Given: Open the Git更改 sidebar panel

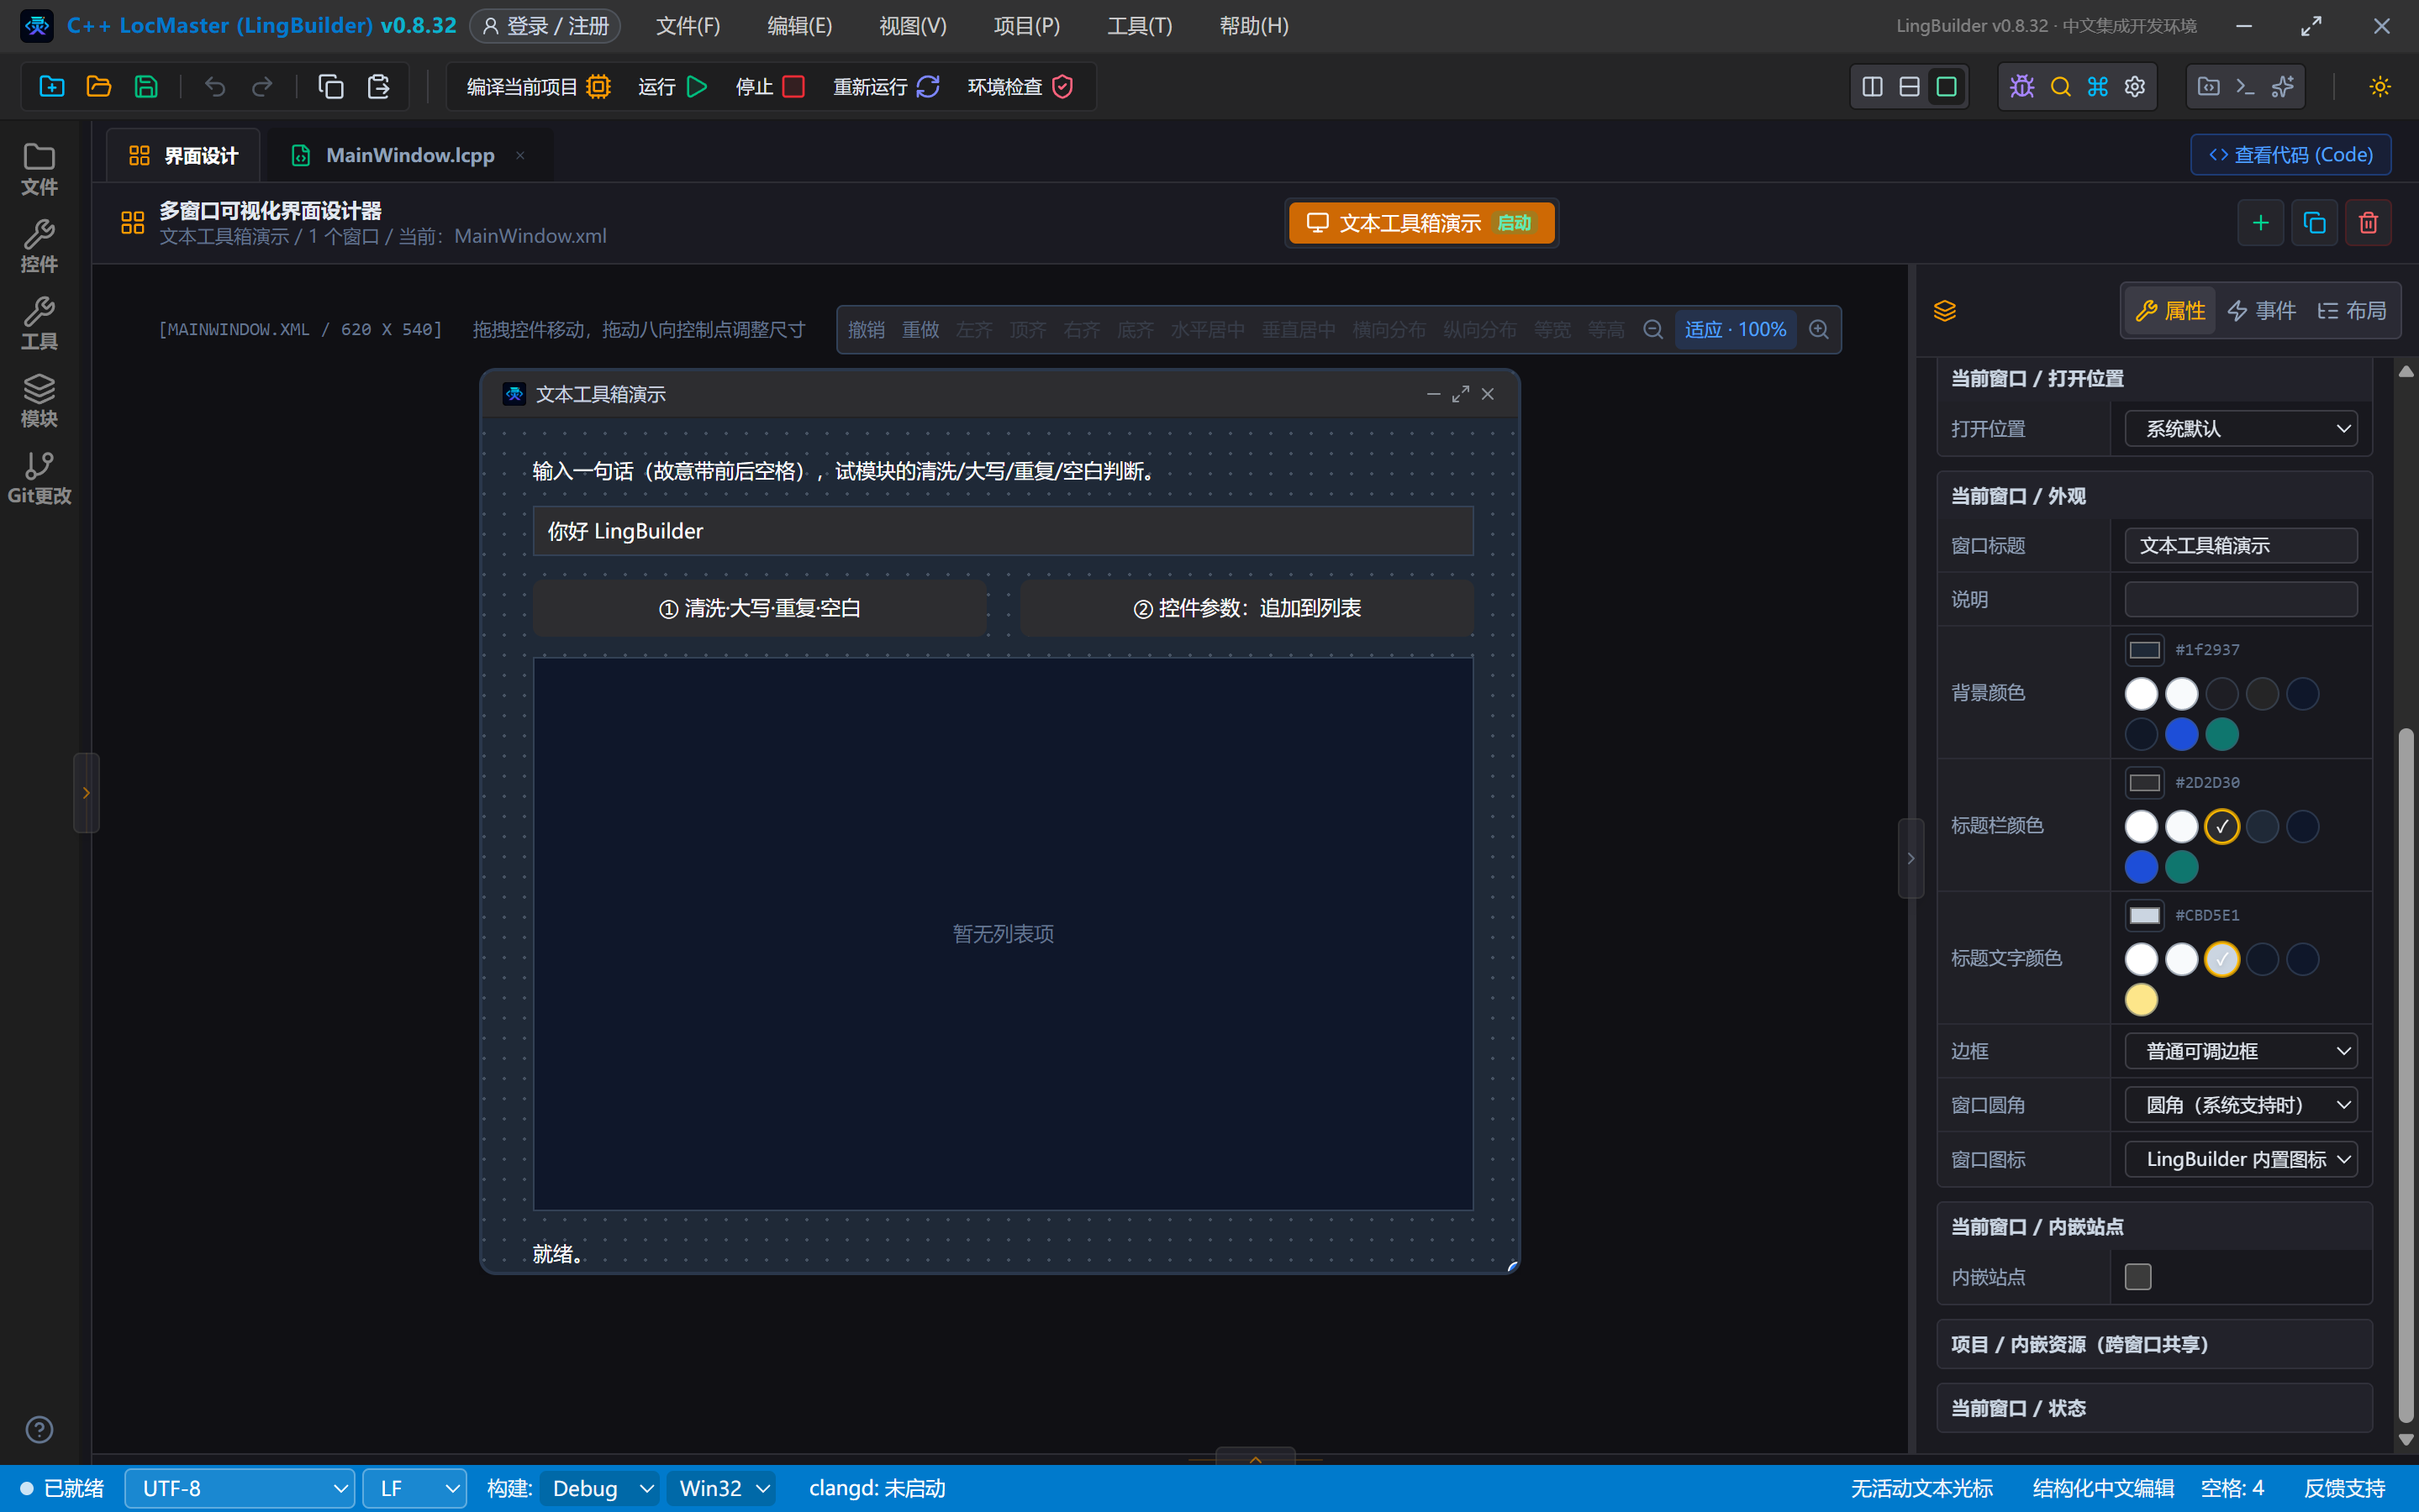Looking at the screenshot, I should pyautogui.click(x=39, y=478).
